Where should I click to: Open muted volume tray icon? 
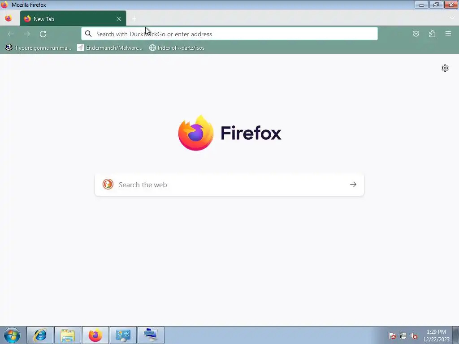click(x=414, y=336)
